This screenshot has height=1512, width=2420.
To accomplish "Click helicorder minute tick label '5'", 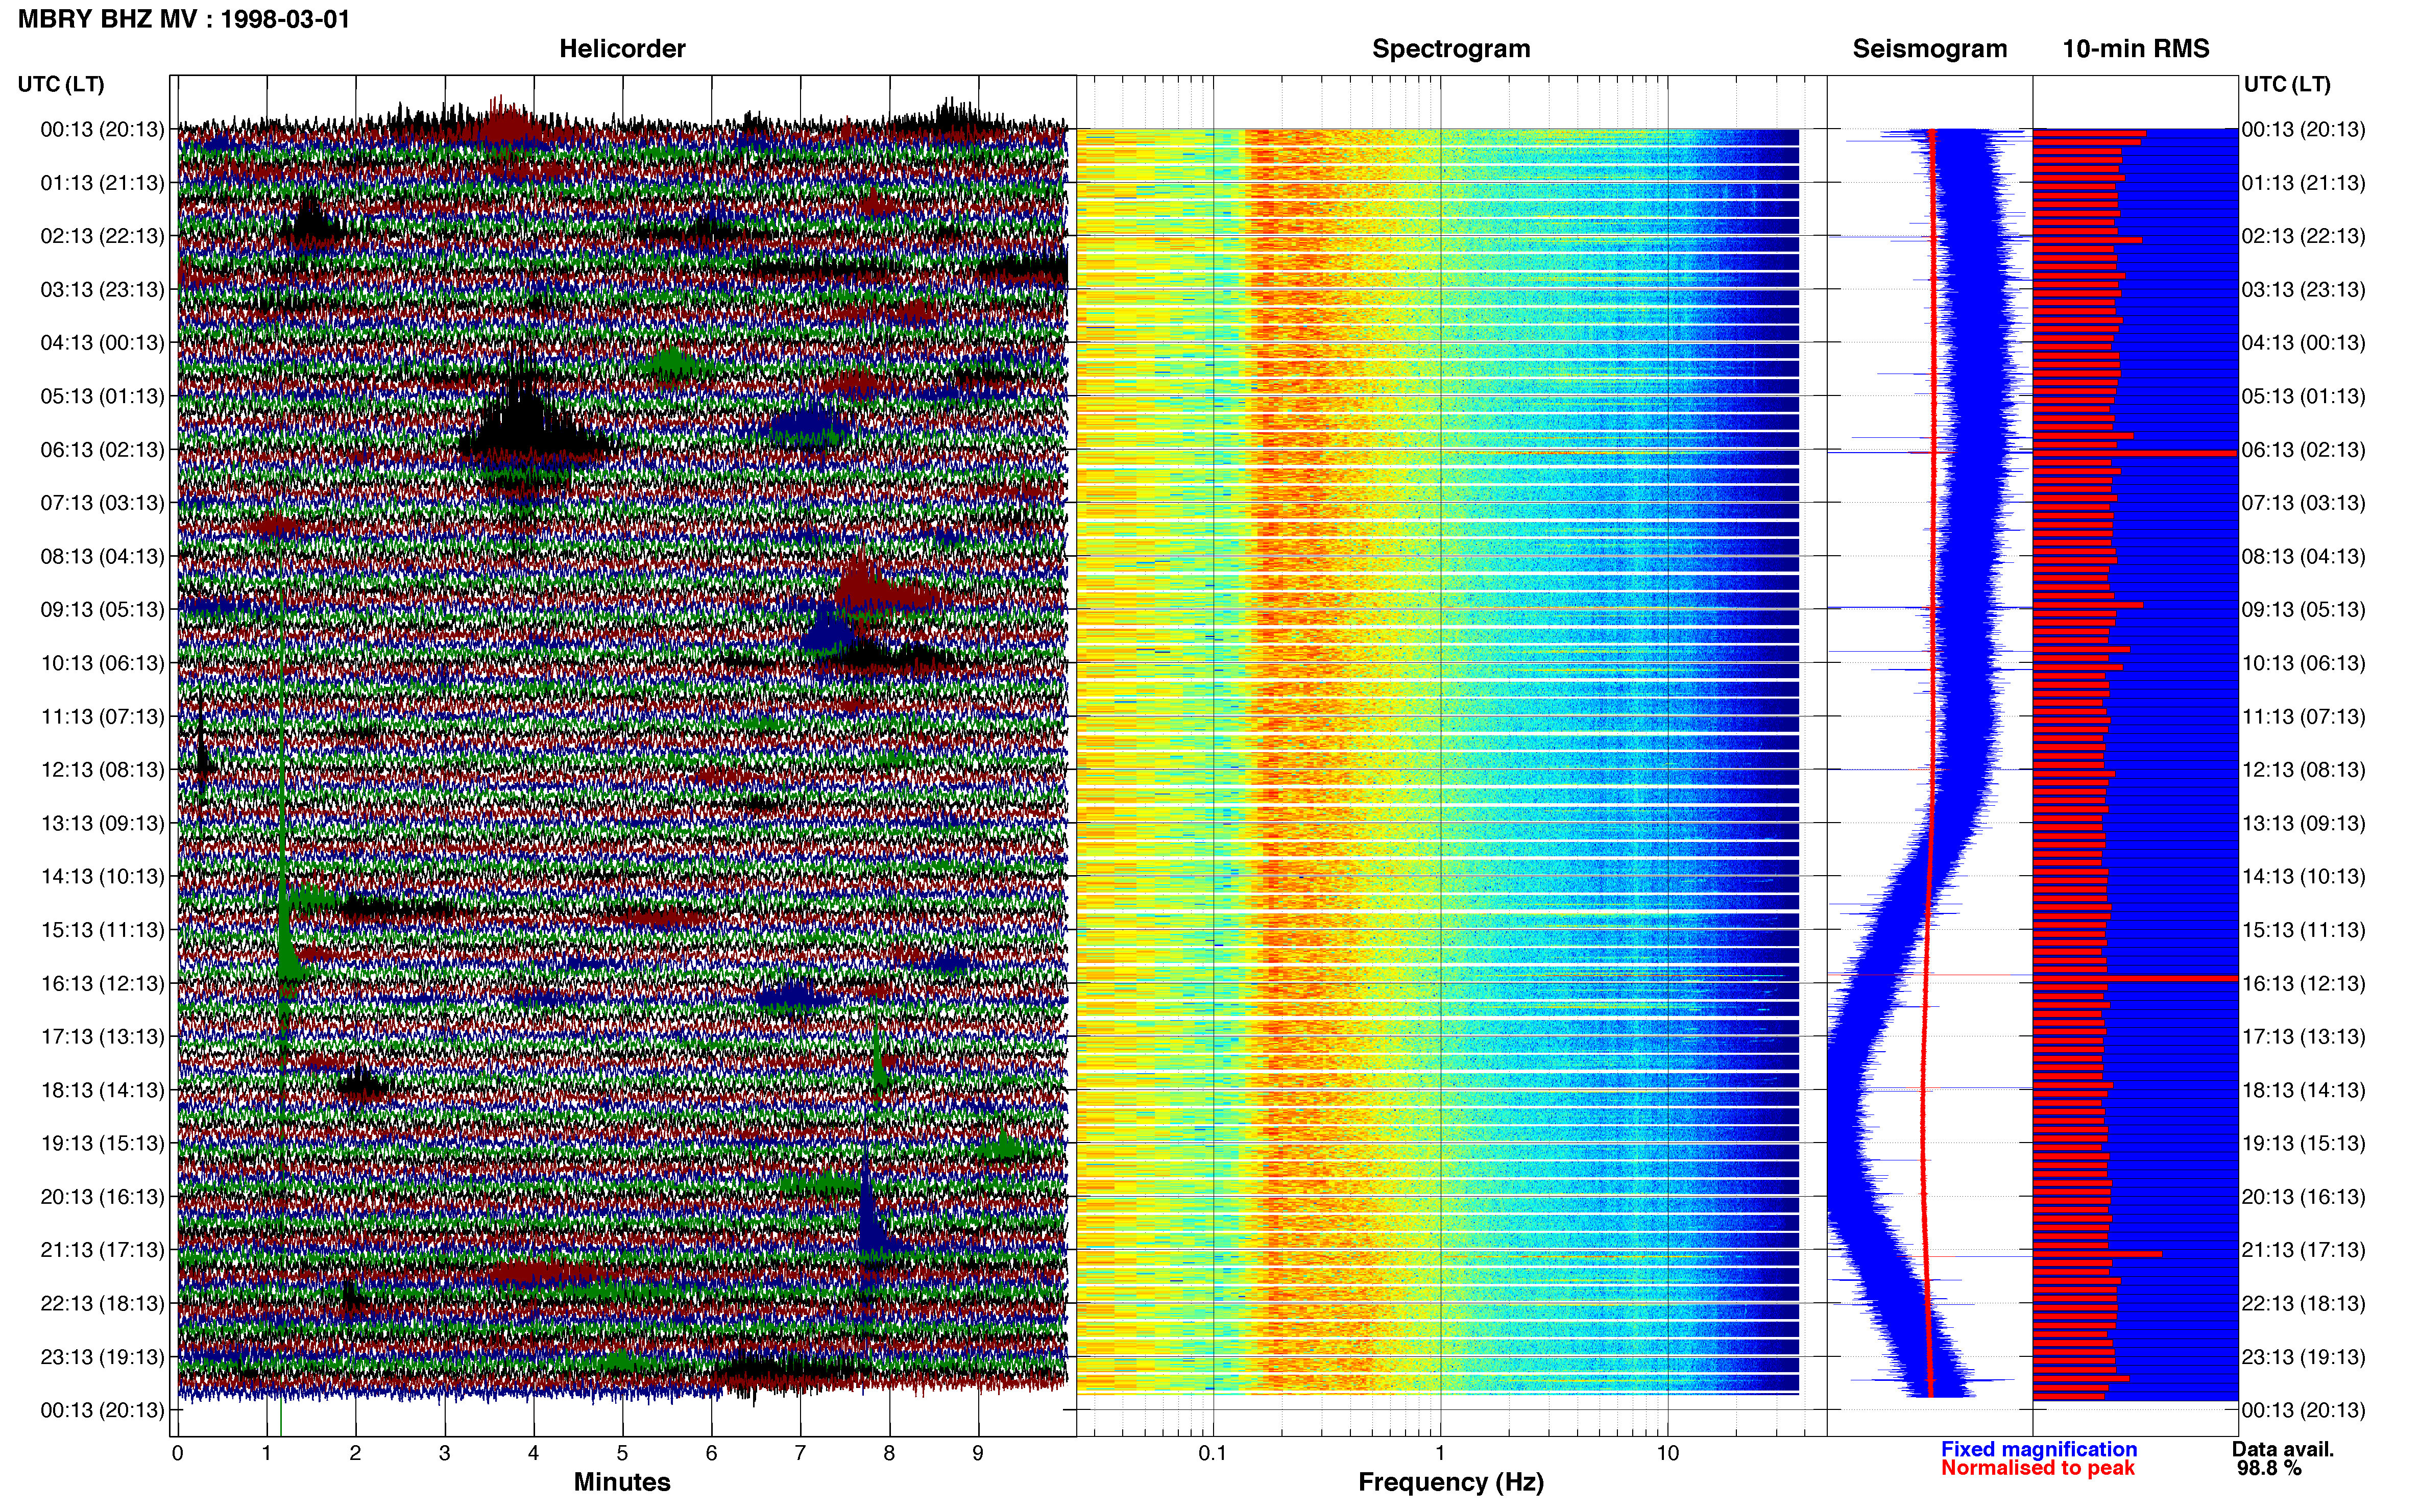I will [622, 1454].
